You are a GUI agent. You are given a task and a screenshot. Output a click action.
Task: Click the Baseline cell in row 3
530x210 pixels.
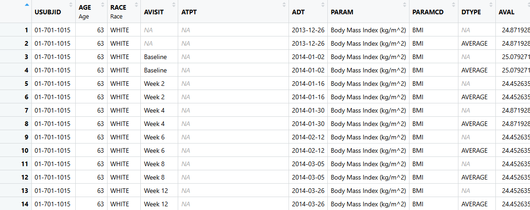pyautogui.click(x=155, y=57)
